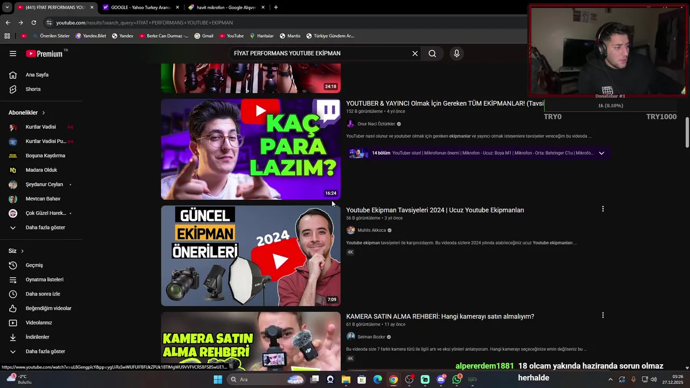The height and width of the screenshot is (388, 690).
Task: Open Microsoft Edge from taskbar
Action: pyautogui.click(x=378, y=379)
